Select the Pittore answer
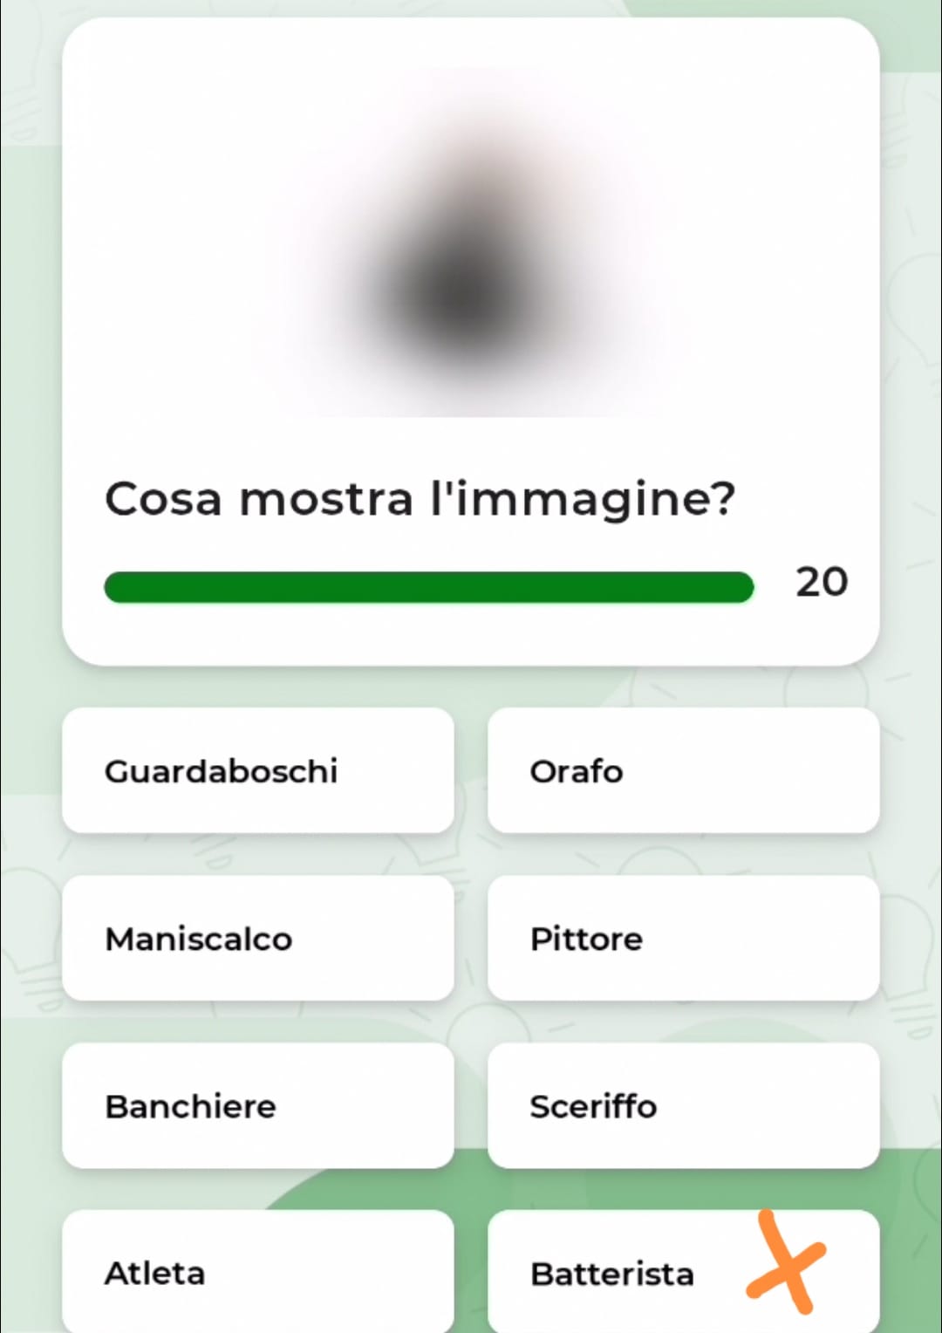The height and width of the screenshot is (1333, 942). tap(683, 938)
